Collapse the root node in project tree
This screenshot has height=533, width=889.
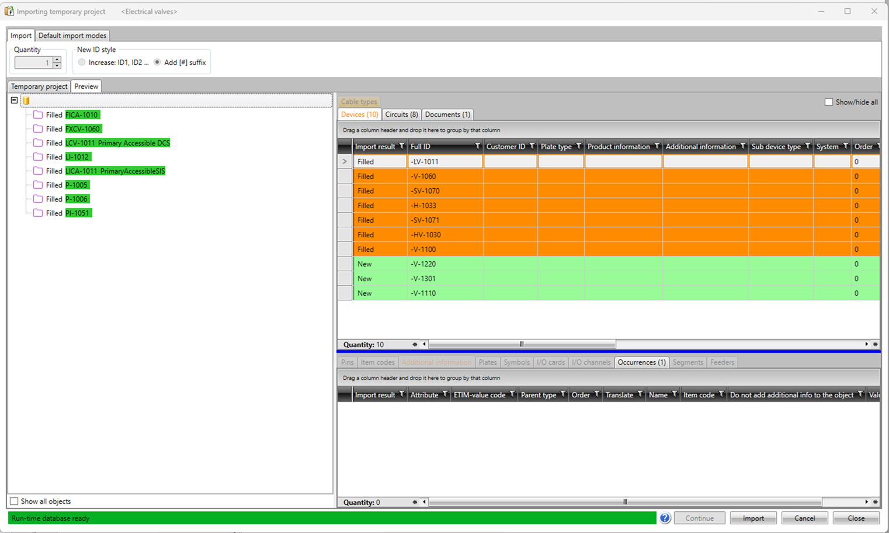14,101
